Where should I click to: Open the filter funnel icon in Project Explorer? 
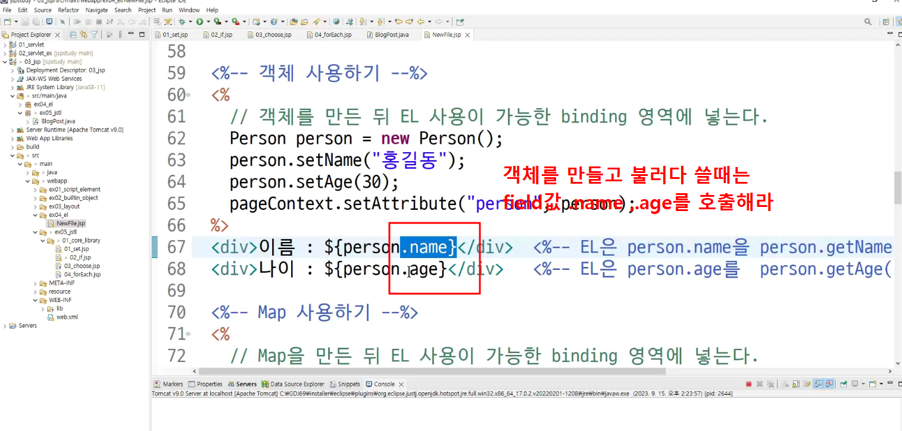(94, 34)
